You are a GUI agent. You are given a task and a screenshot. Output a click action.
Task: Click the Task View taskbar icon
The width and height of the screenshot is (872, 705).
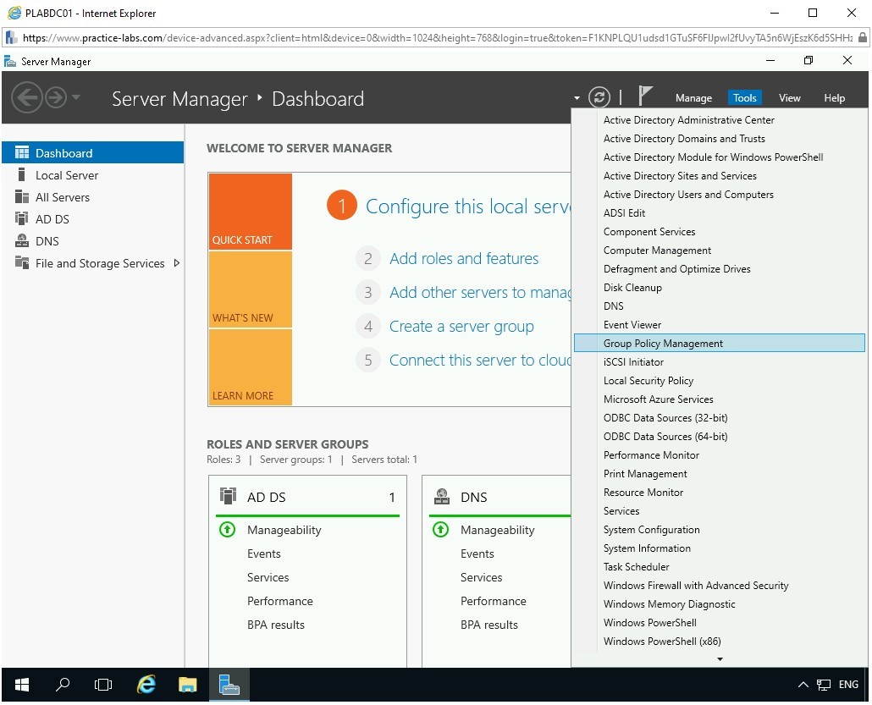click(x=103, y=685)
